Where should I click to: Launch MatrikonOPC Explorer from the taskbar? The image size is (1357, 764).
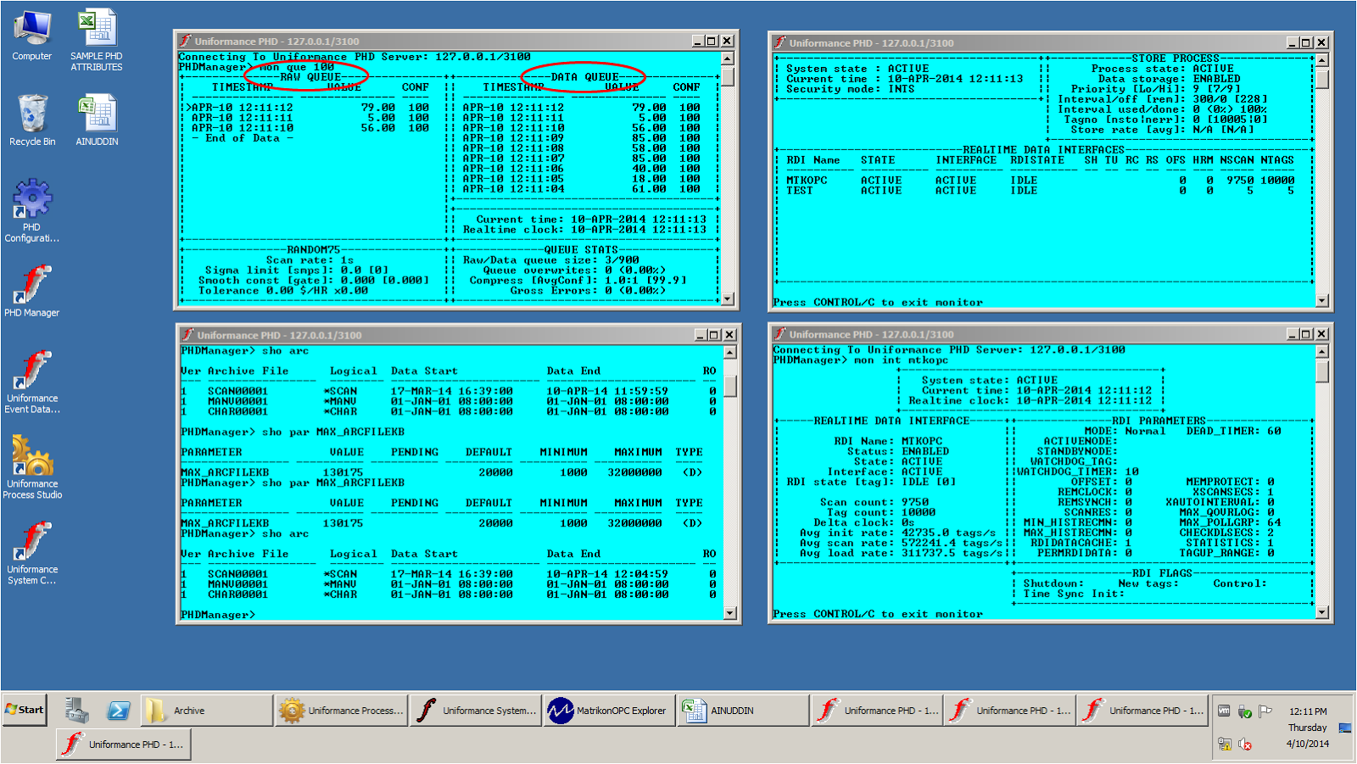607,711
